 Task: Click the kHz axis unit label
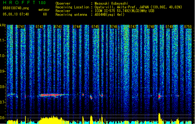pyautogui.click(x=3, y=25)
